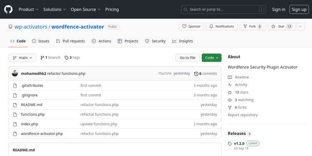Click the Notifications bell button
Viewport: 312px width, 156px height.
tap(222, 27)
